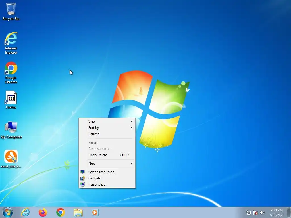The height and width of the screenshot is (218, 291).
Task: Click the Screen resolution monitor icon
Action: [x=82, y=172]
